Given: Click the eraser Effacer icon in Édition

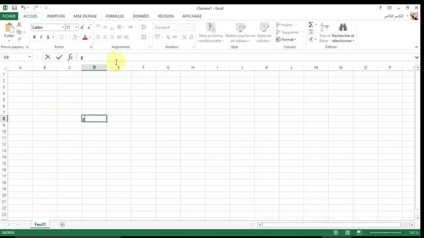Looking at the screenshot, I should pyautogui.click(x=311, y=40).
